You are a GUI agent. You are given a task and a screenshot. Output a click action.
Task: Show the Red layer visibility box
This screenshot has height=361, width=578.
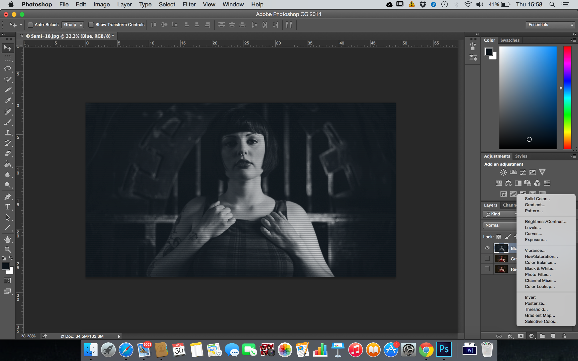[x=487, y=269]
